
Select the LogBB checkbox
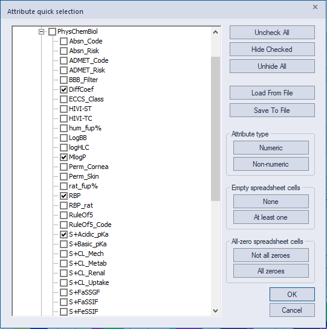[x=63, y=138]
